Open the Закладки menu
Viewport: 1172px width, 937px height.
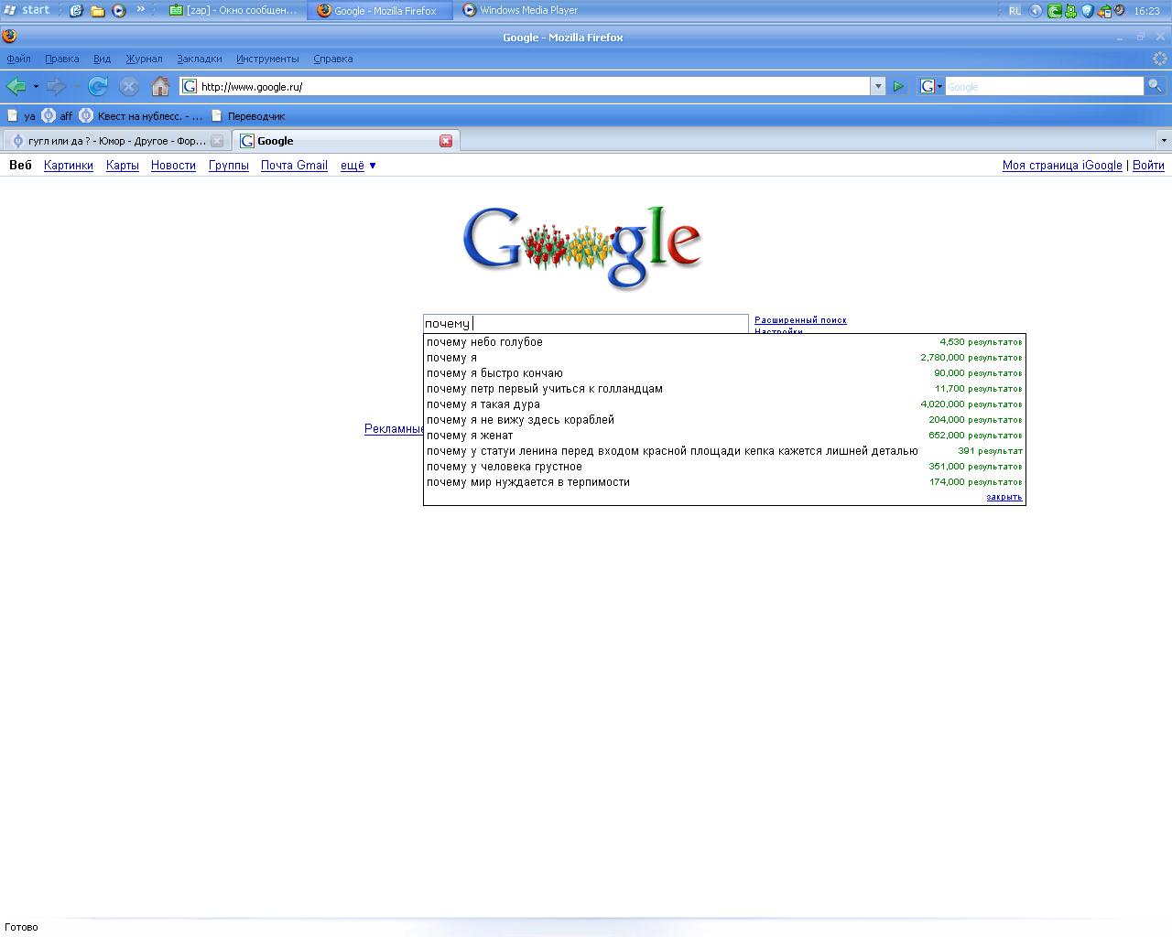200,59
